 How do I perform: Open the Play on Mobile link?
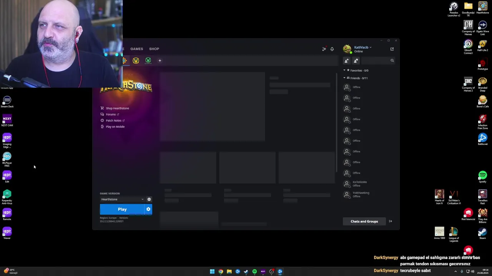[x=113, y=127]
